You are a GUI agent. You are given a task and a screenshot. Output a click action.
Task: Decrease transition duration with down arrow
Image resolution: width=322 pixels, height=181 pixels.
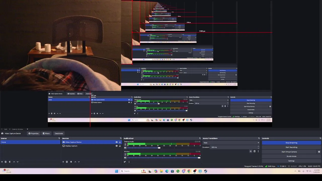[258, 148]
